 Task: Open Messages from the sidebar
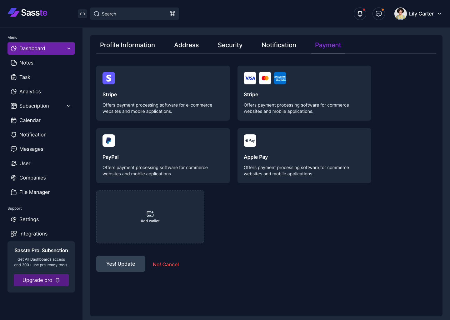41,149
